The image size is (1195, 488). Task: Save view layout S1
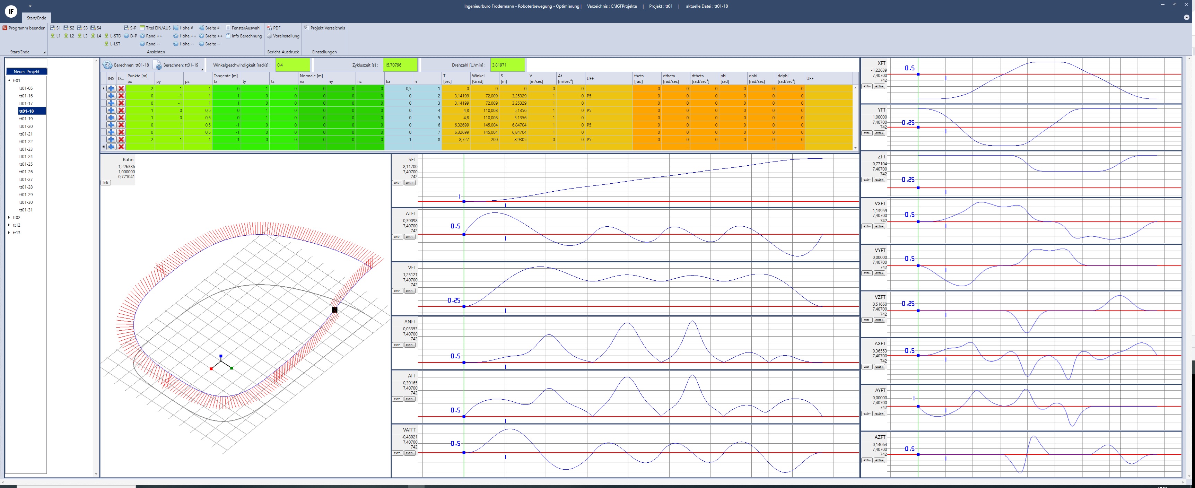point(56,28)
